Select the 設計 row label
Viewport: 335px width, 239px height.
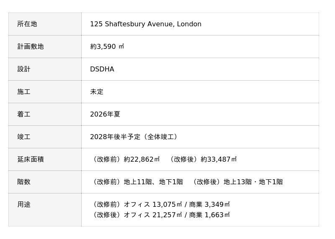(24, 69)
